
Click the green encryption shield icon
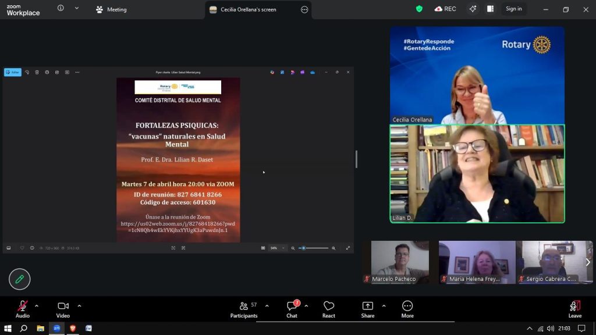419,9
